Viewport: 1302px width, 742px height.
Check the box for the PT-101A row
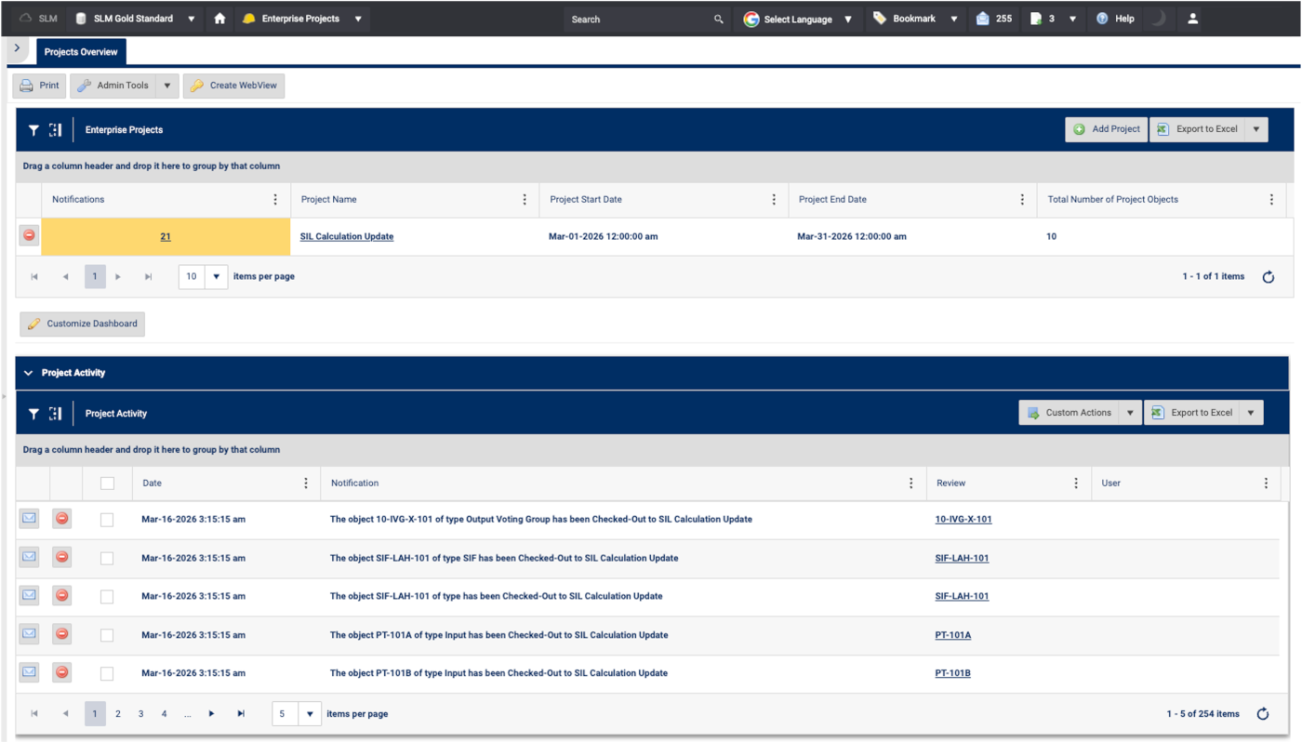click(107, 635)
